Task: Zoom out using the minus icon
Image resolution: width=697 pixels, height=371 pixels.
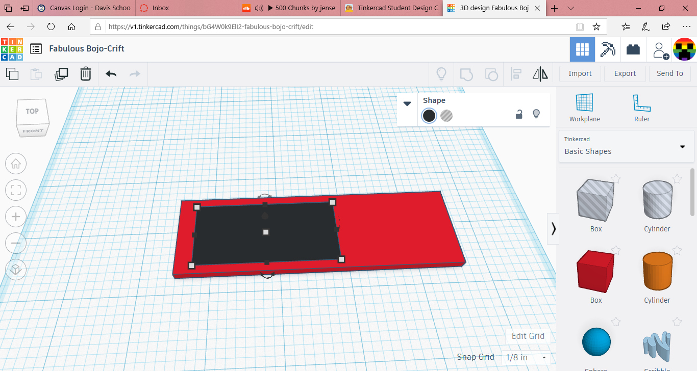Action: [16, 243]
